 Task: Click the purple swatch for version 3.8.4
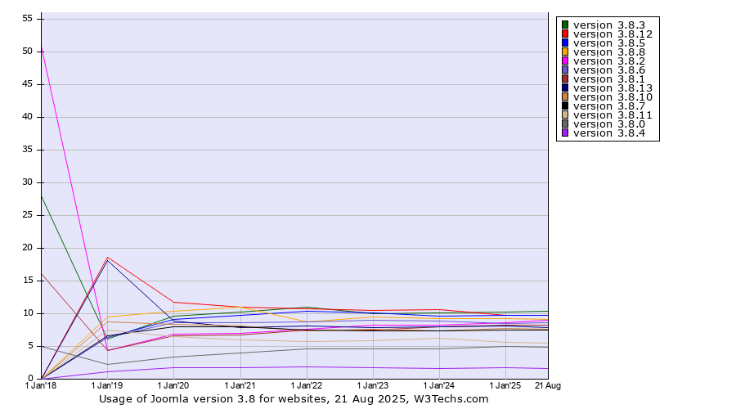[x=565, y=133]
